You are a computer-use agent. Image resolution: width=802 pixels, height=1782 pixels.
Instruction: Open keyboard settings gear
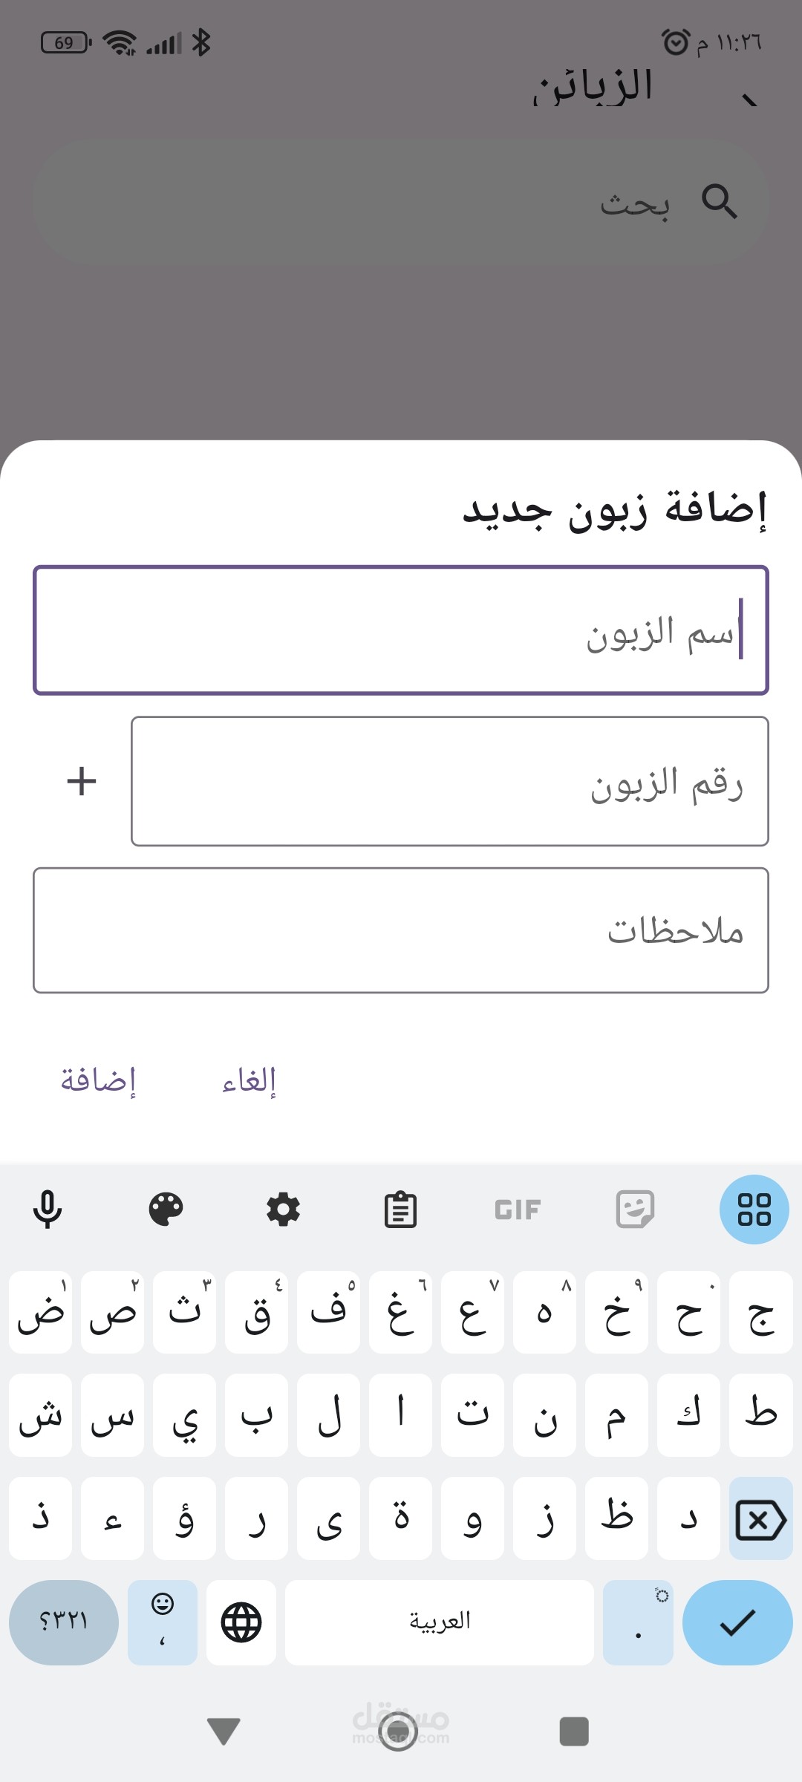283,1210
